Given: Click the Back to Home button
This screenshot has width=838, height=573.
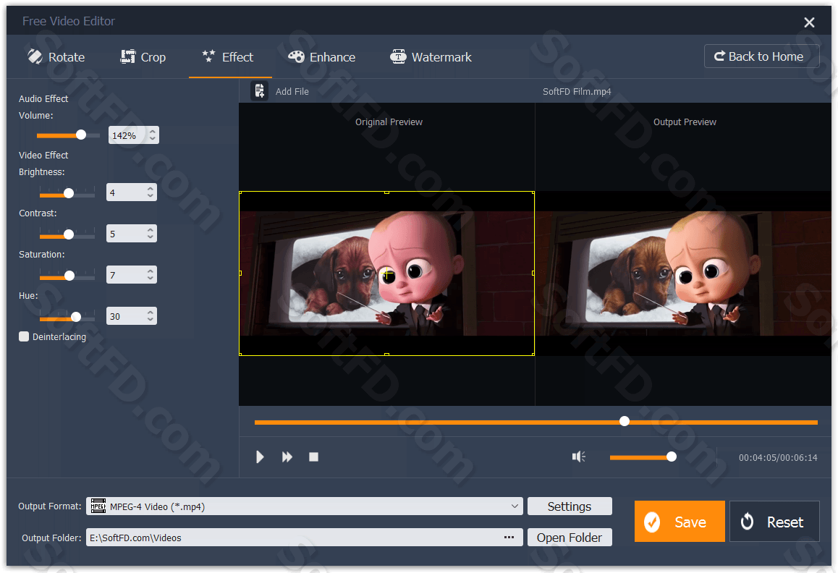Looking at the screenshot, I should (761, 56).
